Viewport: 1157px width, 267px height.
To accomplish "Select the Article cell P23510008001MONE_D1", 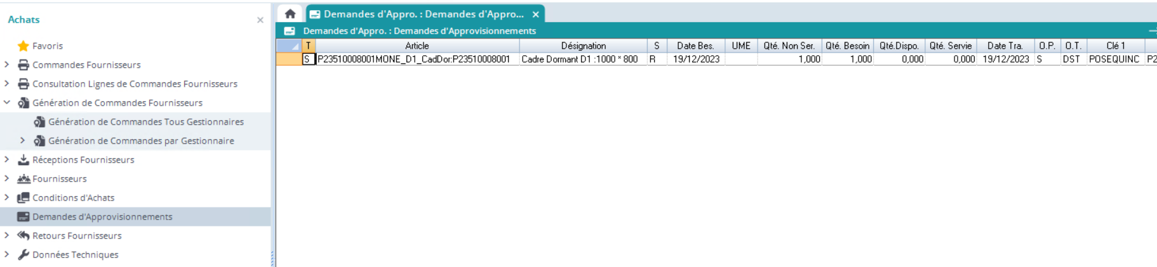I will 414,59.
